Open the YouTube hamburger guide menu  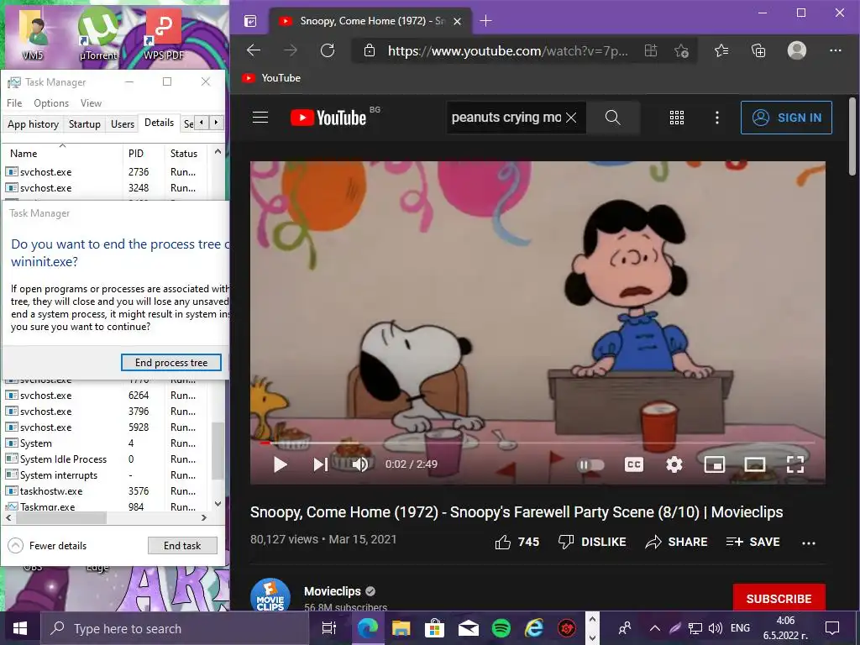click(x=260, y=118)
